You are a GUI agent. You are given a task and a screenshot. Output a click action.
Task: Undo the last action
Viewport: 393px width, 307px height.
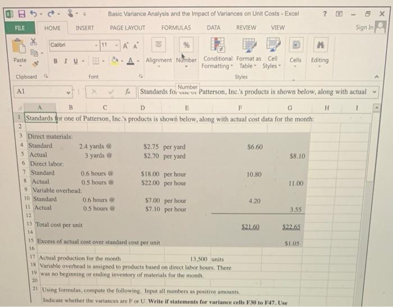tap(34, 13)
